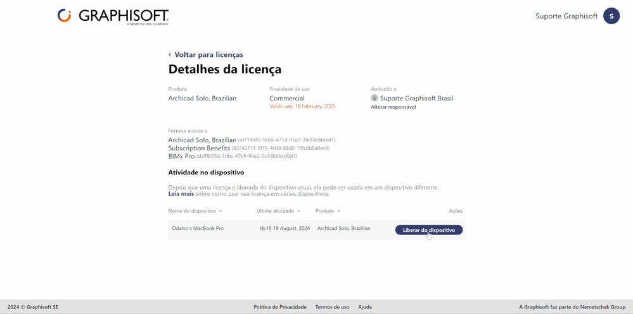
Task: Select the BIMx Pro license ID
Action: click(x=246, y=156)
